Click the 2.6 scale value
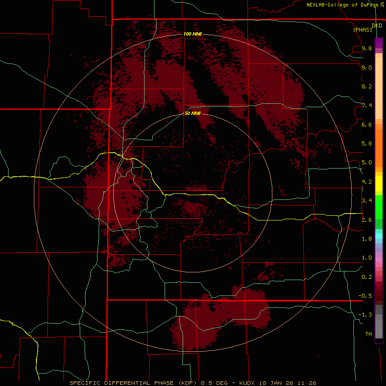The width and height of the screenshot is (386, 386). click(x=367, y=220)
